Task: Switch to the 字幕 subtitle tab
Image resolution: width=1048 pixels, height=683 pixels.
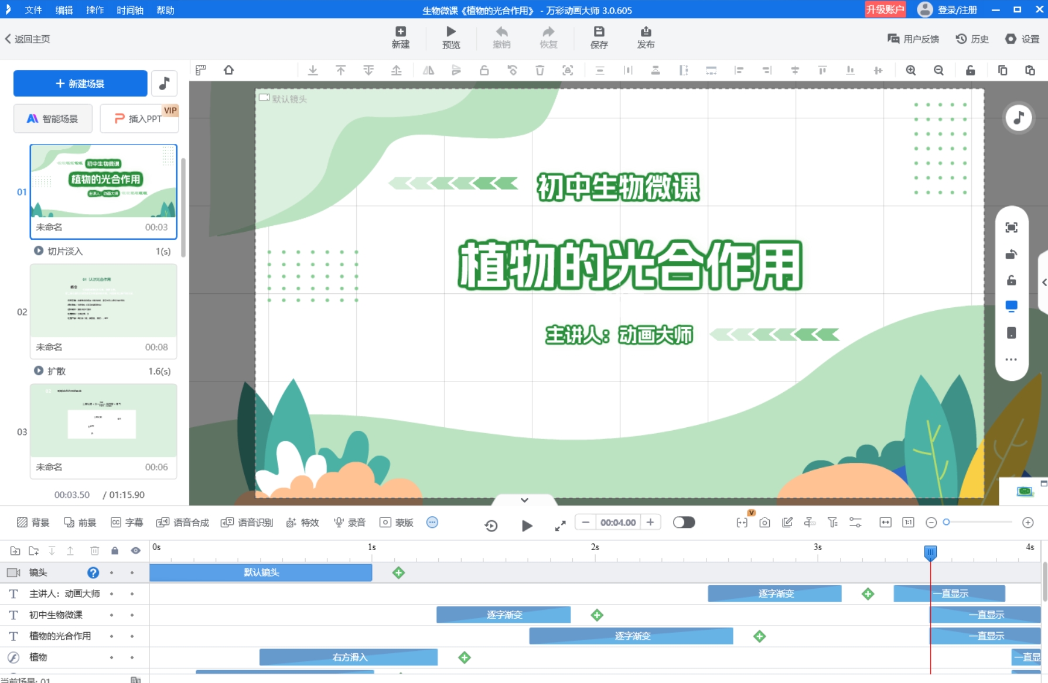Action: (127, 523)
